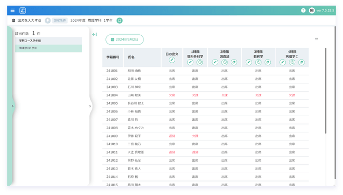Select the 看護学科1学年 row in the left list
Viewport: 343px width, 195px height.
48,48
